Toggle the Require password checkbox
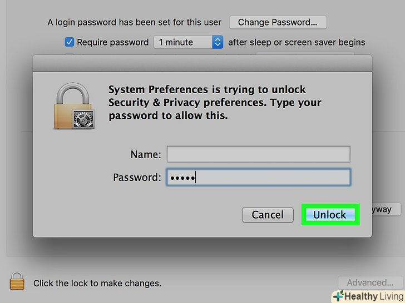405x303 pixels. 70,42
